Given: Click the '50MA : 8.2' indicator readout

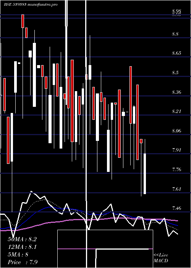Looking at the screenshot, I should pos(22,239).
